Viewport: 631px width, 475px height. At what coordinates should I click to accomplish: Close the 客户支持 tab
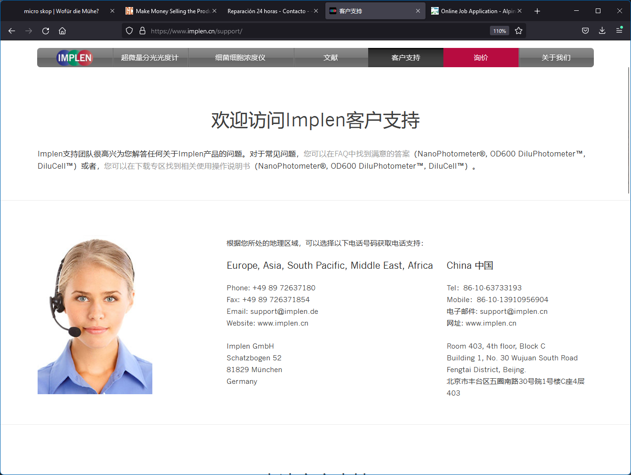point(418,11)
